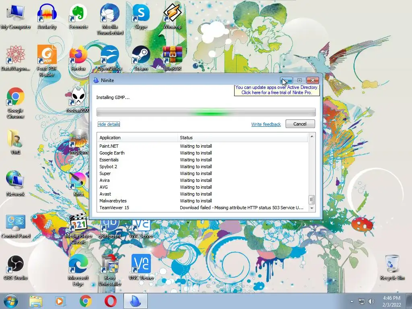Click the details list scrollbar thumb

(312, 200)
